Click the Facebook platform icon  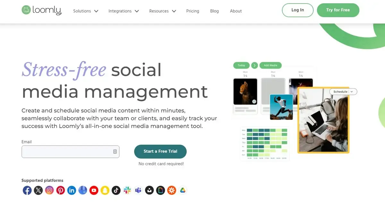coord(27,191)
